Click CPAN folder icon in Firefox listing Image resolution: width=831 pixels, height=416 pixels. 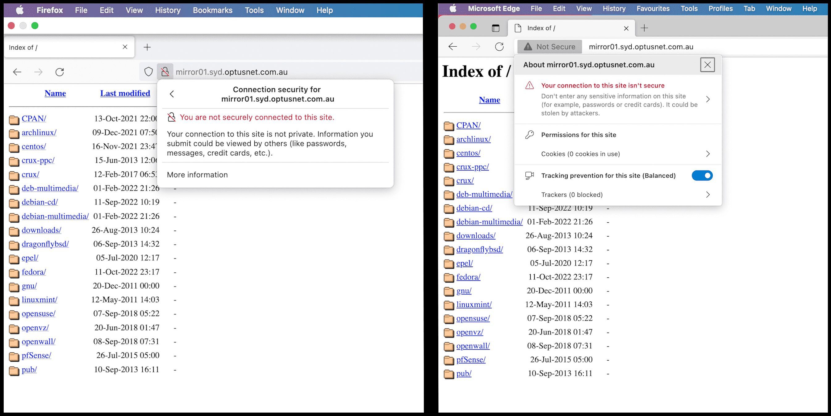[14, 120]
